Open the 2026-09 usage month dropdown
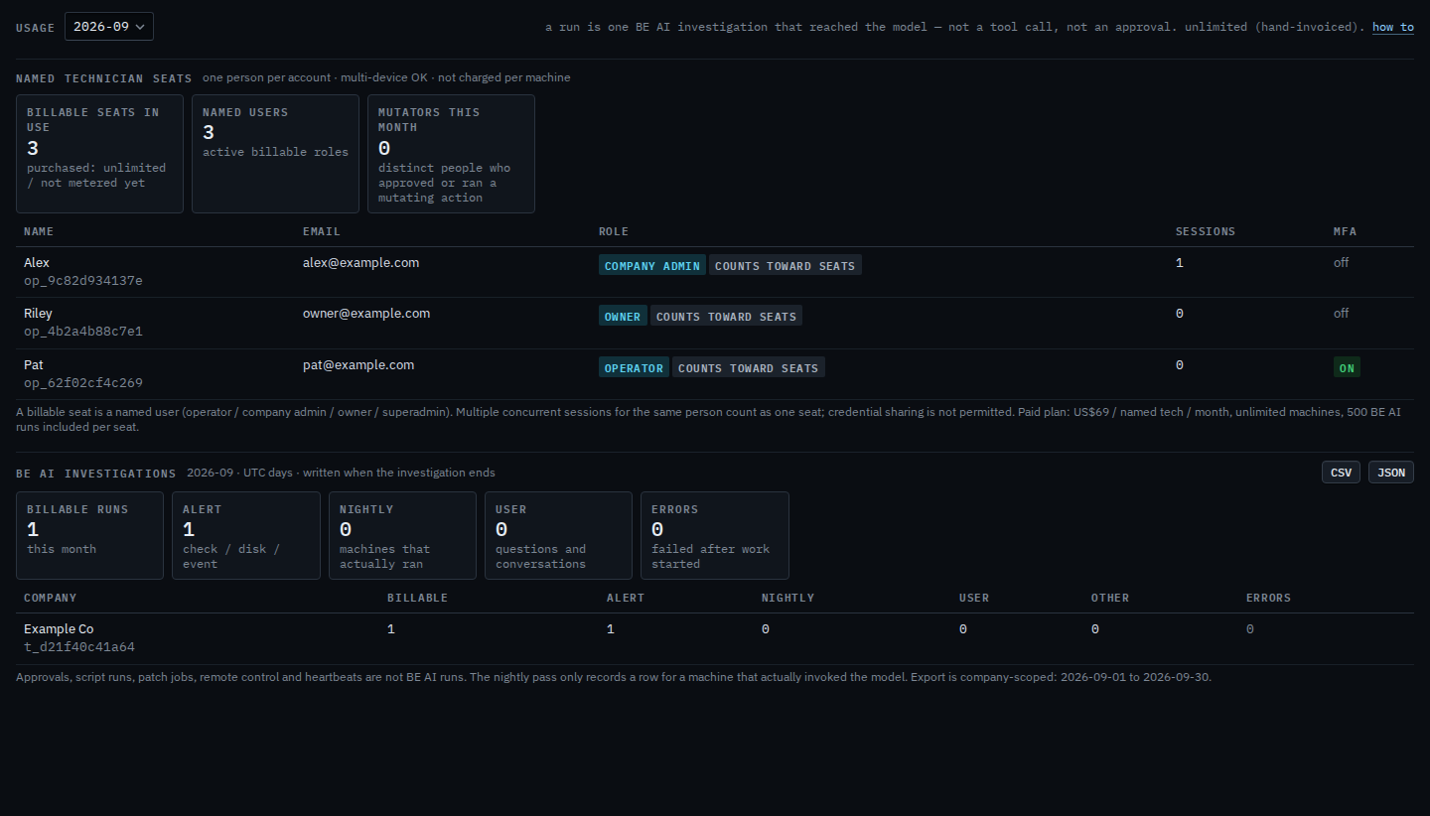The image size is (1430, 816). [x=109, y=27]
